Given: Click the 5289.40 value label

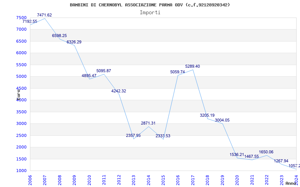Looking at the screenshot, I should [192, 67].
